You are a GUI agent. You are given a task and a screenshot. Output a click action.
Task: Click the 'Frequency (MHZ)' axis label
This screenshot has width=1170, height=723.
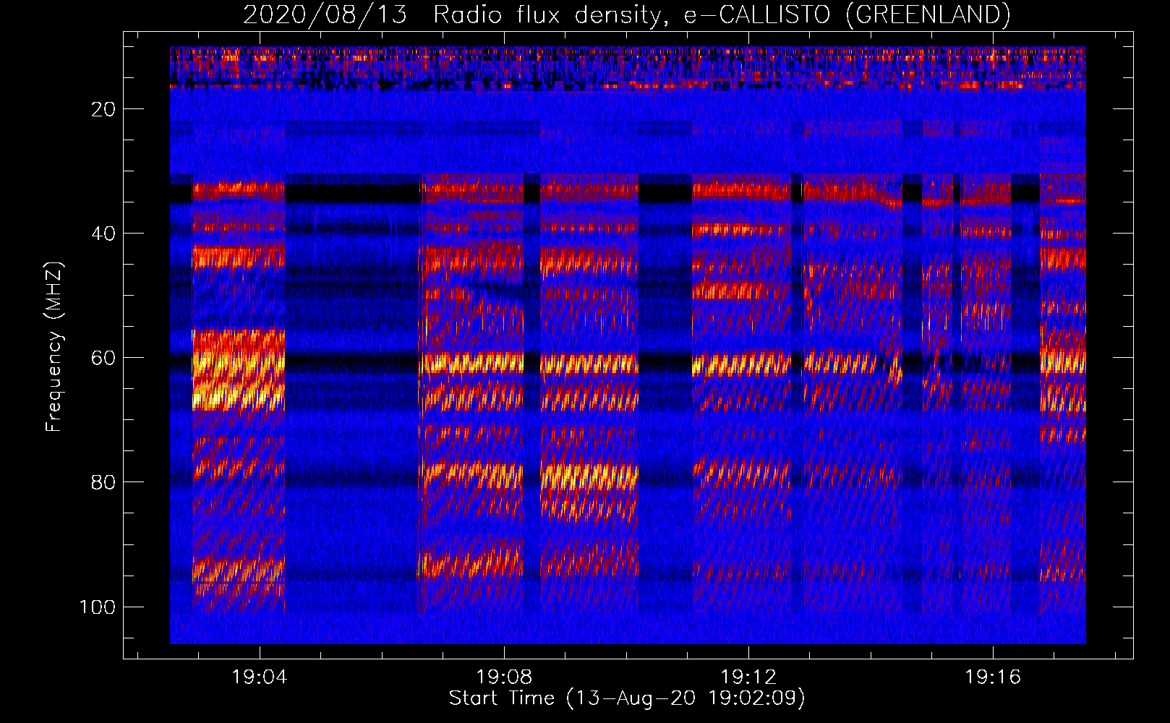pos(54,346)
